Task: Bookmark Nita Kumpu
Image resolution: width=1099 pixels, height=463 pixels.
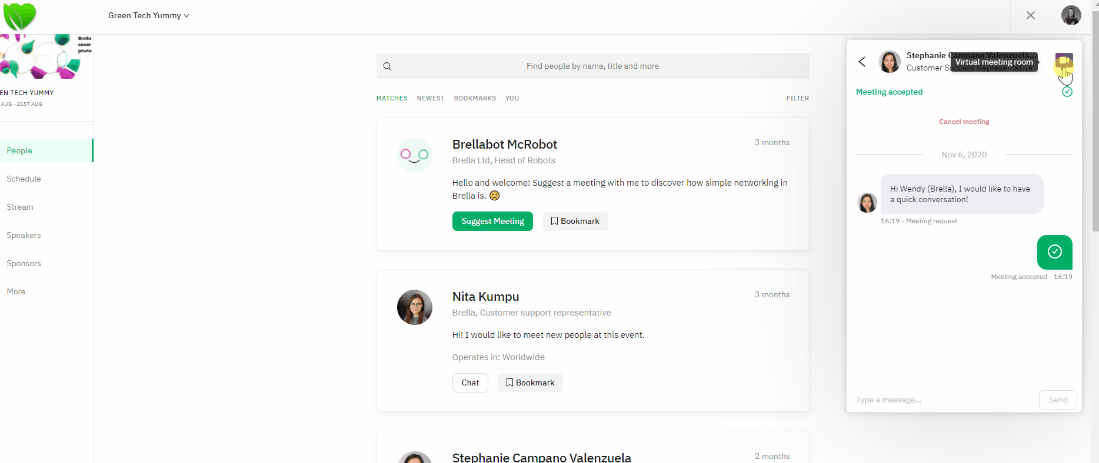Action: point(530,383)
